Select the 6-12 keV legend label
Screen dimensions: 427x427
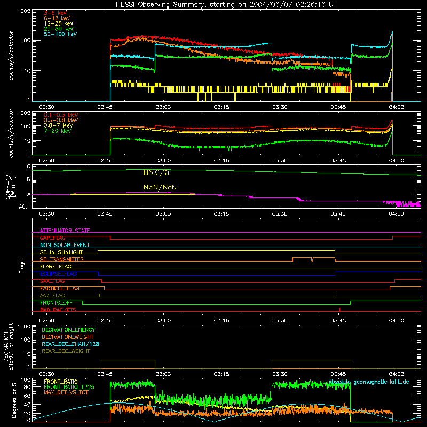[x=57, y=18]
